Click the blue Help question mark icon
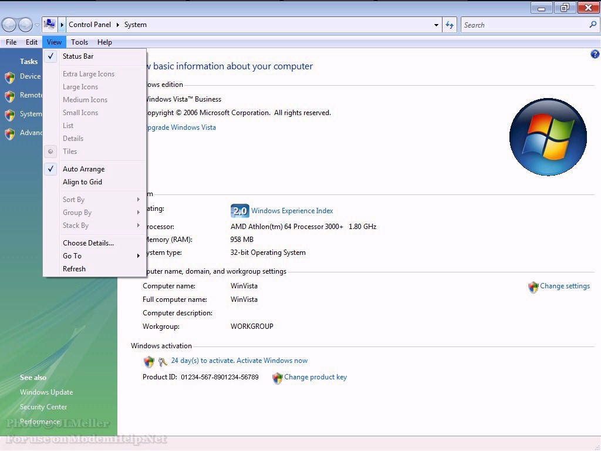Screen dimensions: 601x451 click(x=595, y=54)
